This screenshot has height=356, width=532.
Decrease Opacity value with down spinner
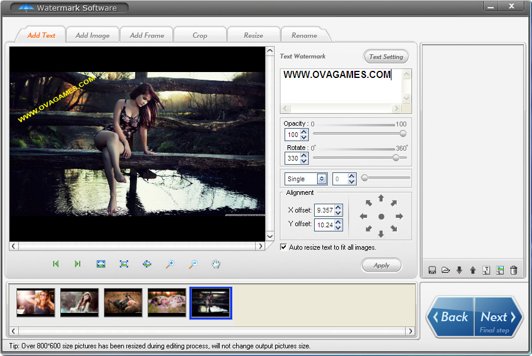(304, 138)
